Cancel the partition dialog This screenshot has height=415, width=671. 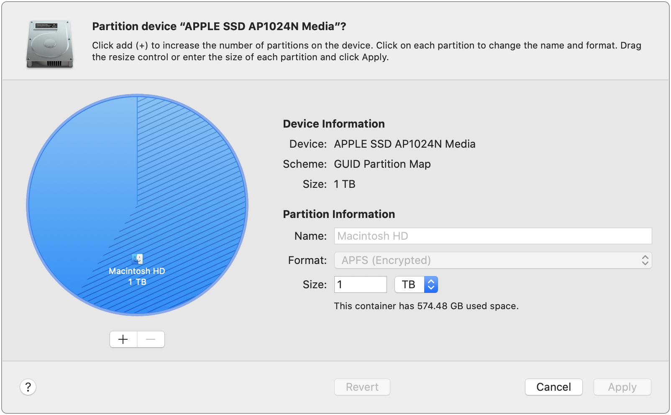click(553, 387)
